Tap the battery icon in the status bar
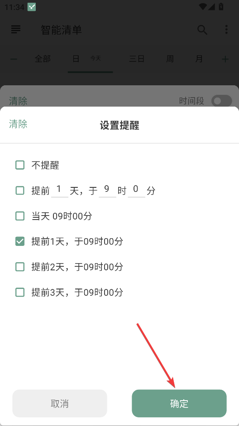The image size is (239, 426). coord(221,6)
